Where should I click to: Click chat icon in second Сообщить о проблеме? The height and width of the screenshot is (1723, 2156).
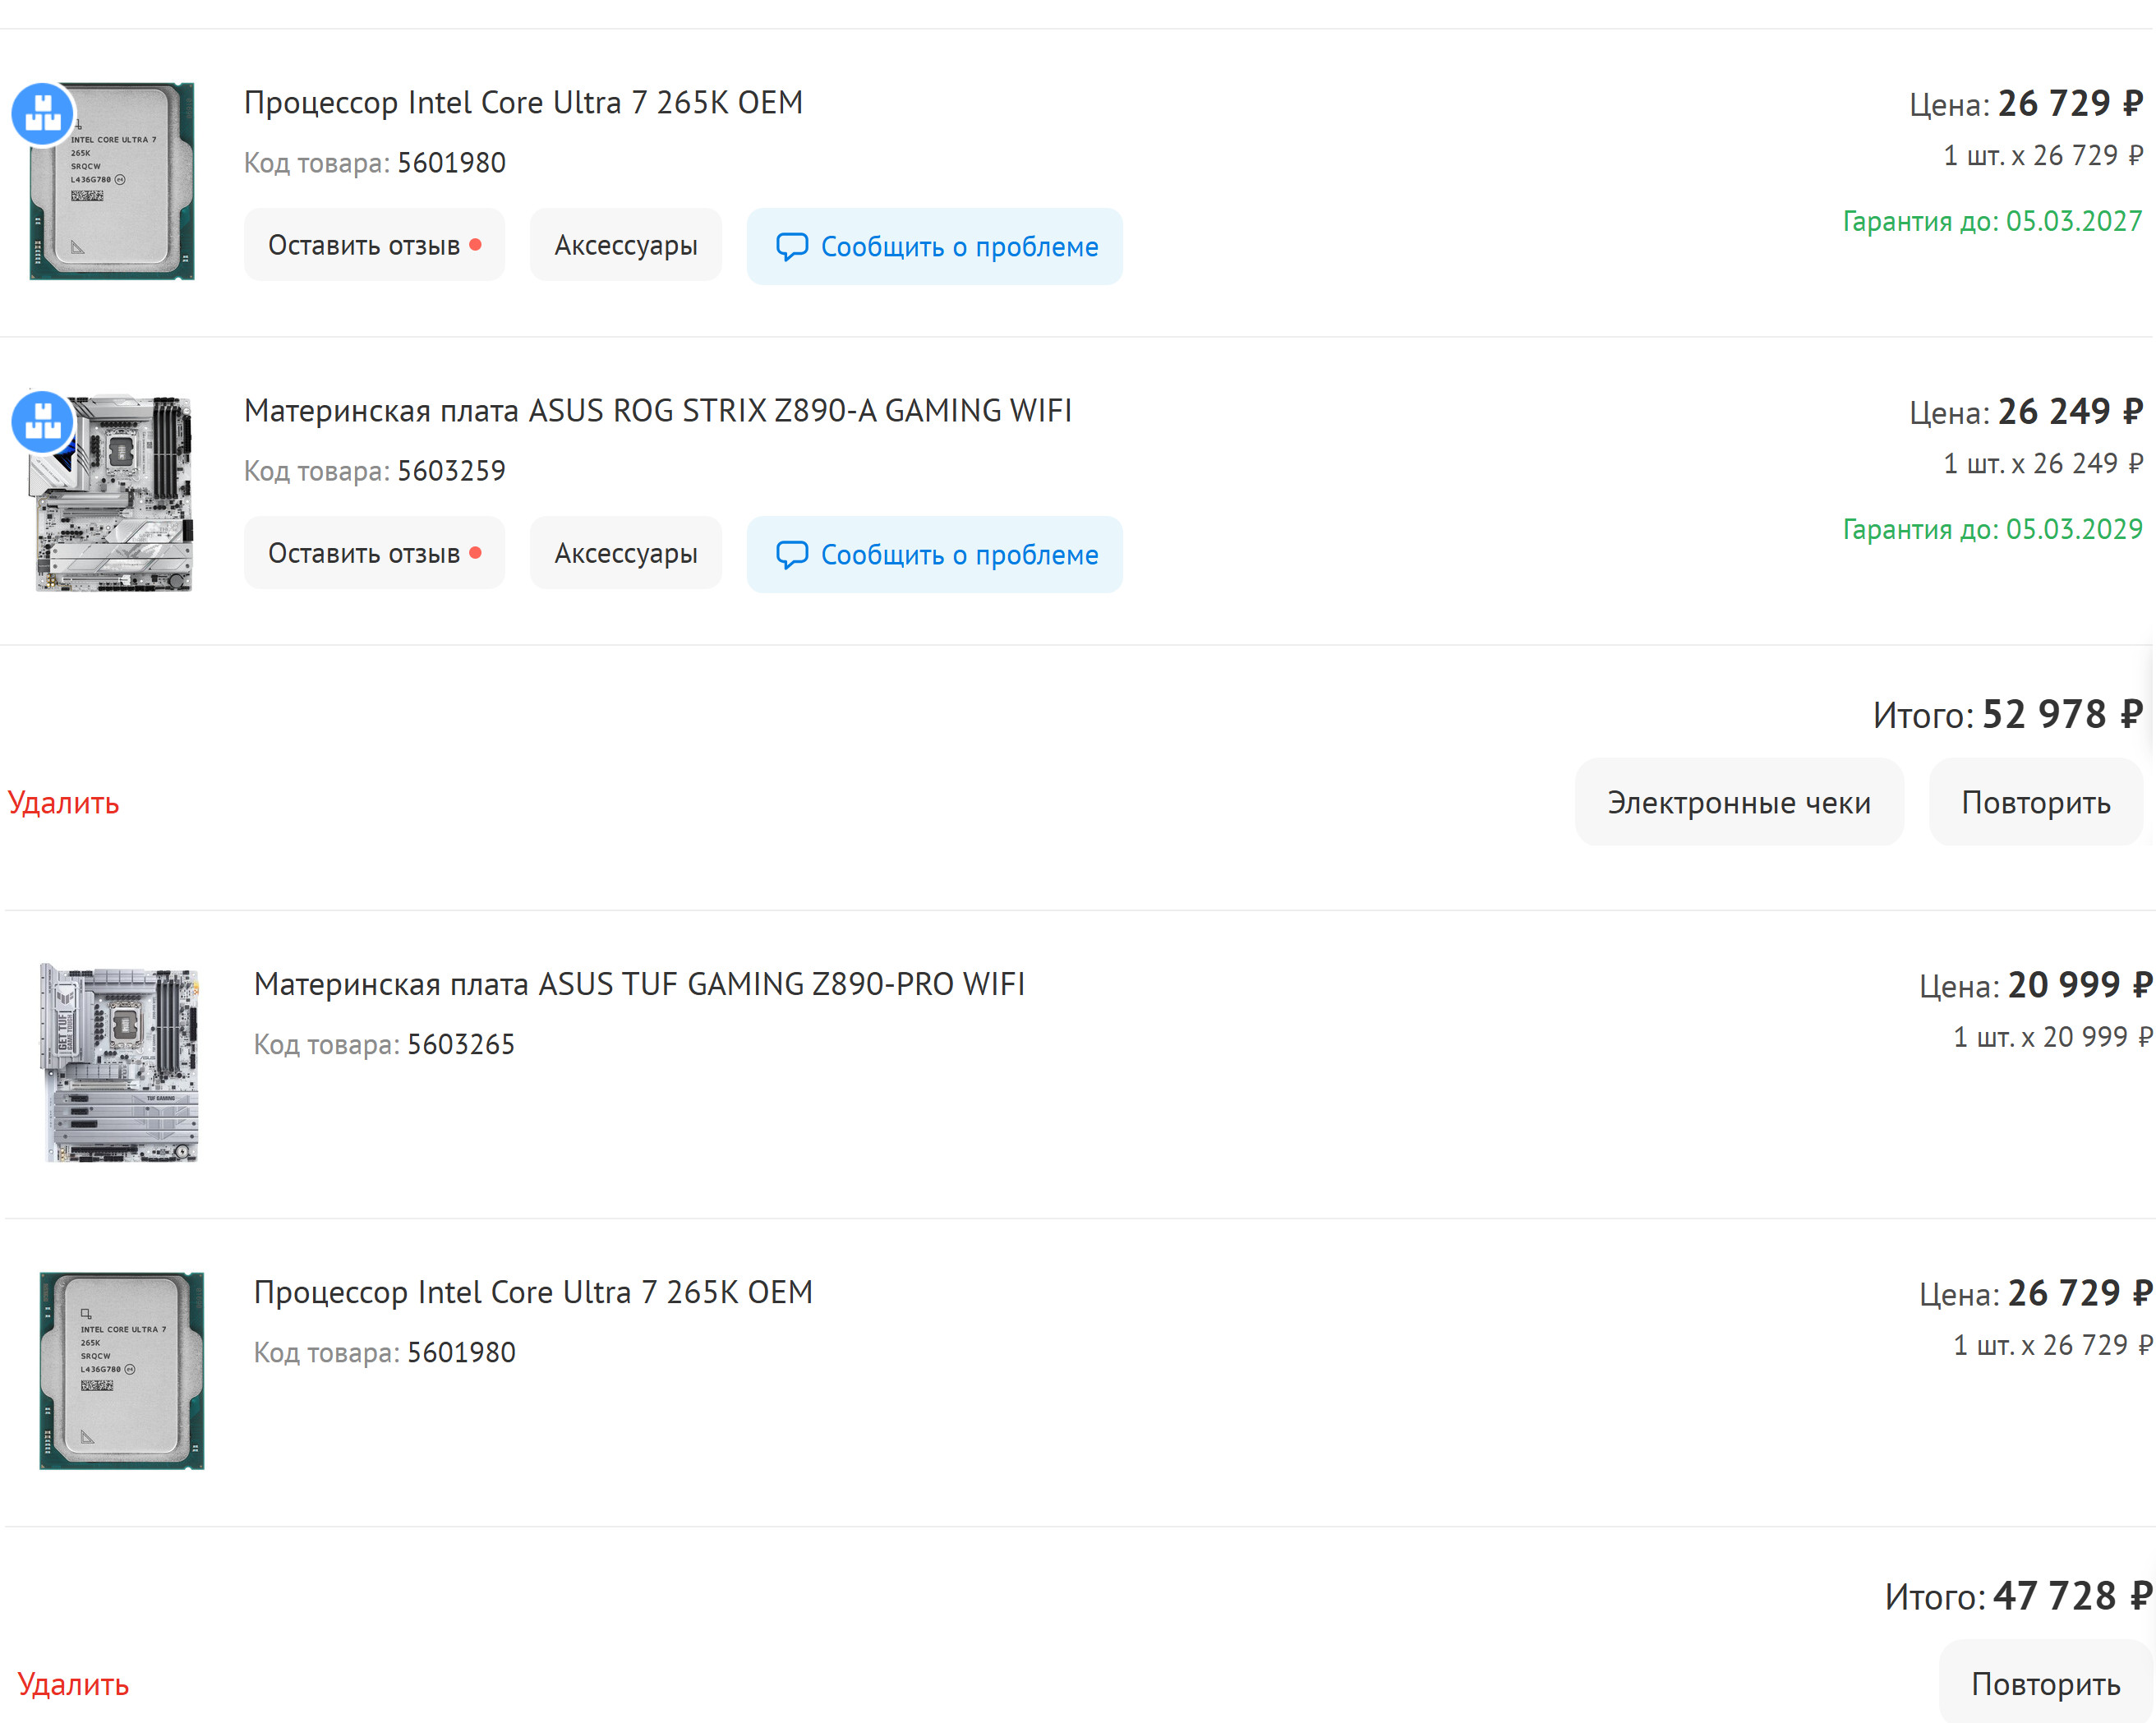point(791,554)
